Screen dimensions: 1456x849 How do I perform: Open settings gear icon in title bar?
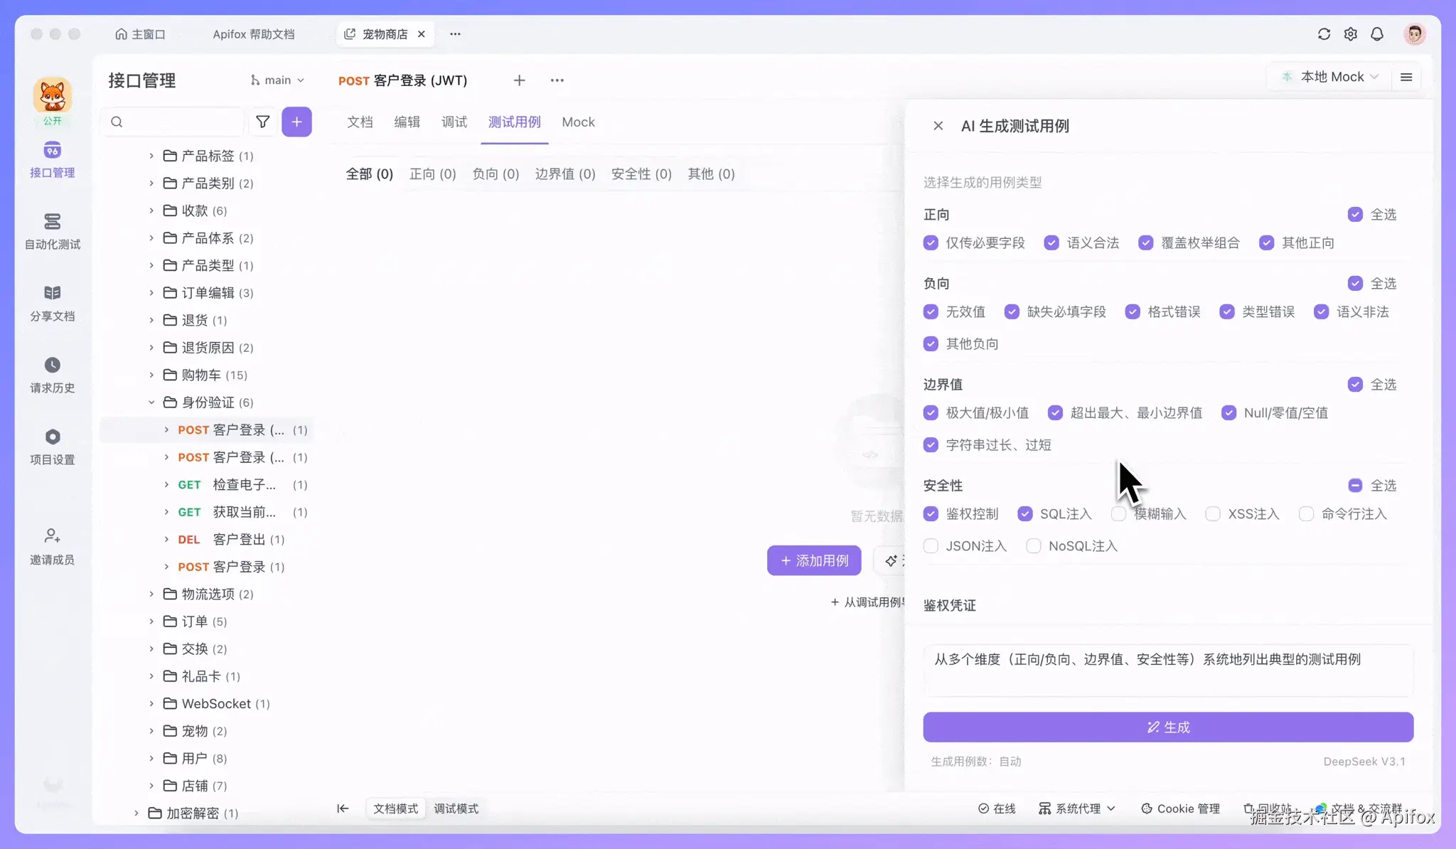(1351, 34)
